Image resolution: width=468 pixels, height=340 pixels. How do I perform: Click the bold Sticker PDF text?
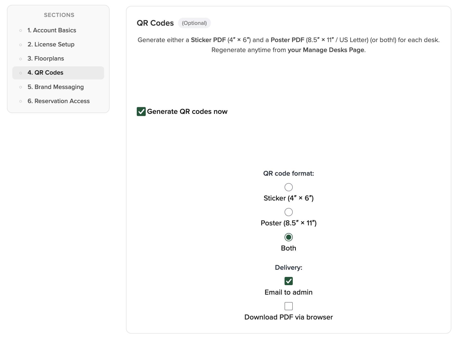tap(208, 40)
